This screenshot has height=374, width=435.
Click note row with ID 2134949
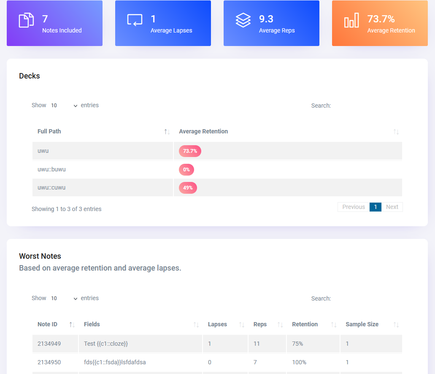(49, 344)
